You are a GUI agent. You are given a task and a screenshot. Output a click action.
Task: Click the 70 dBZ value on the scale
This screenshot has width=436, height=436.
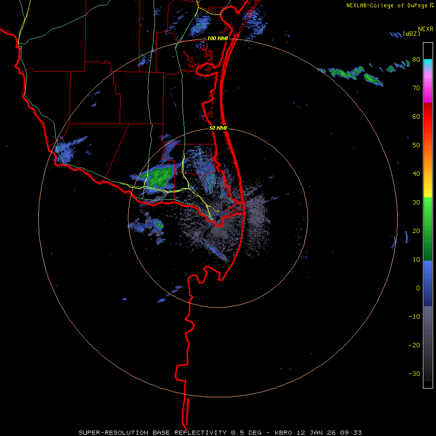coord(416,88)
